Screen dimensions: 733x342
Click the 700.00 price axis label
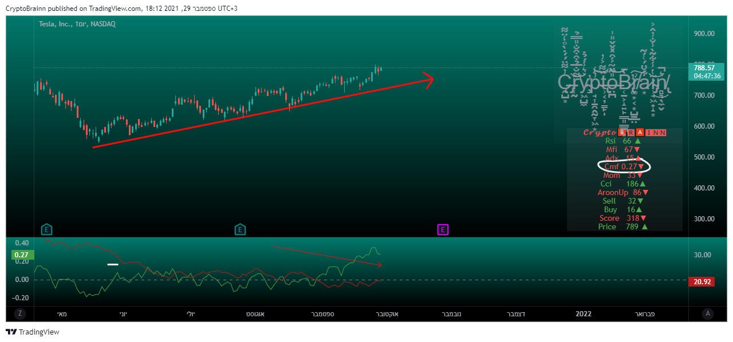pos(704,96)
